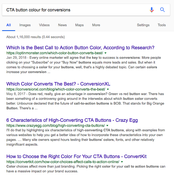
Task: Open the News results tab
Action: (62, 25)
